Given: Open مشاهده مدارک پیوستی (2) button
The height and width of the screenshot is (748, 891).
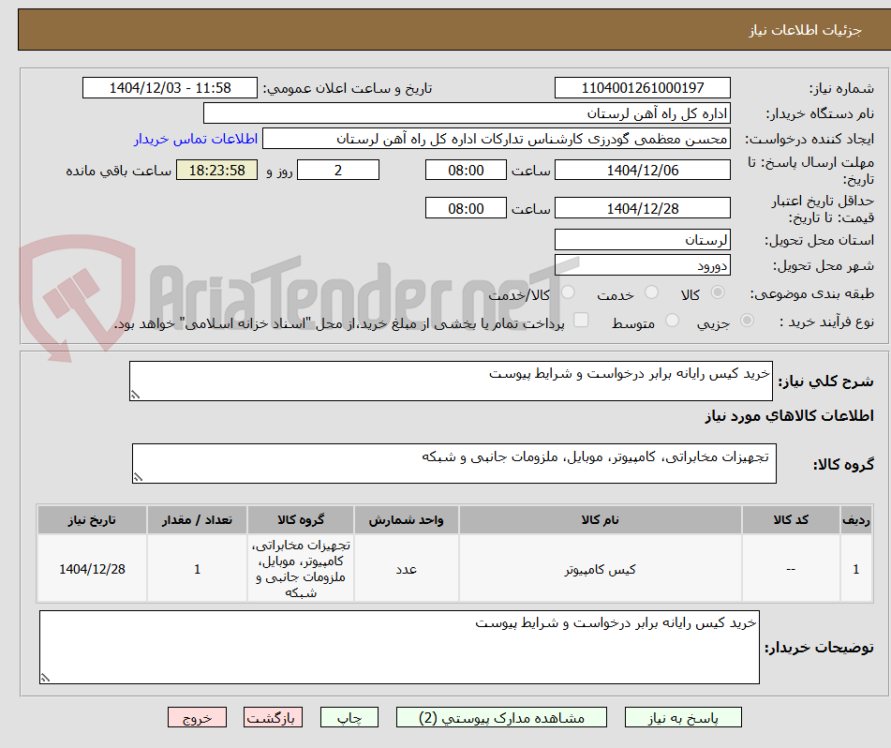Looking at the screenshot, I should (501, 718).
